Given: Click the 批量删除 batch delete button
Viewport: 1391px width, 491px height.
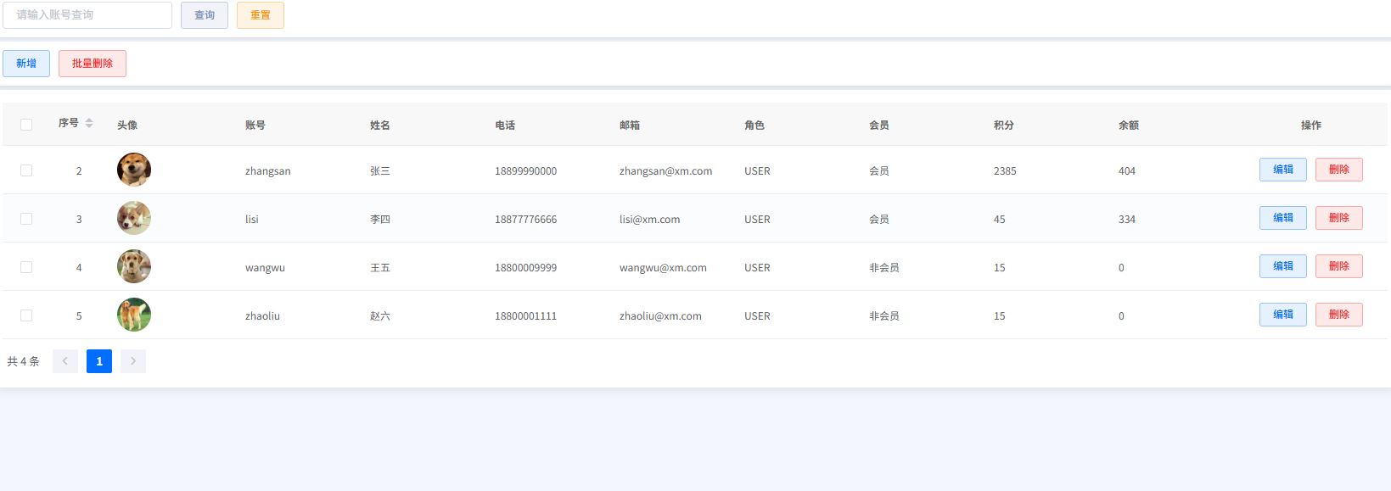Looking at the screenshot, I should [93, 64].
